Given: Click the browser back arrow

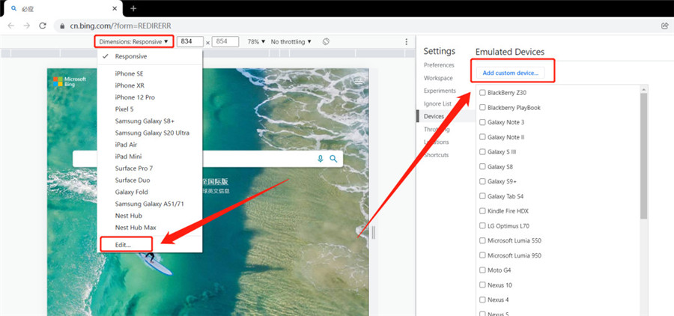Looking at the screenshot, I should [11, 25].
